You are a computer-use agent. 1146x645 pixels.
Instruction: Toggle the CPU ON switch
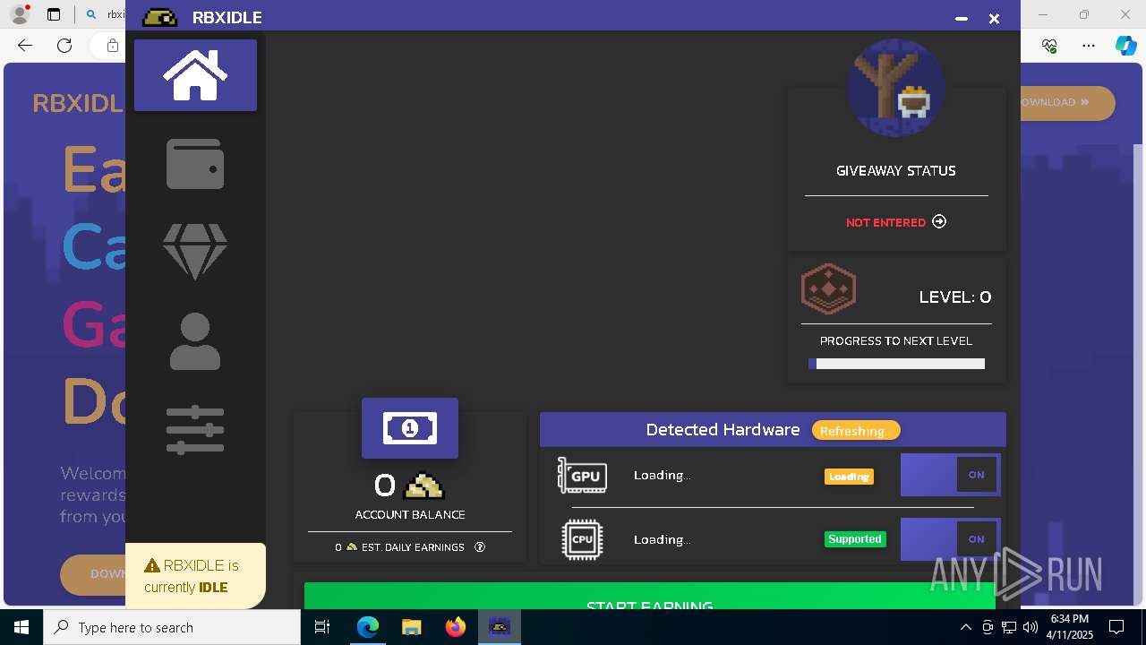coord(950,539)
